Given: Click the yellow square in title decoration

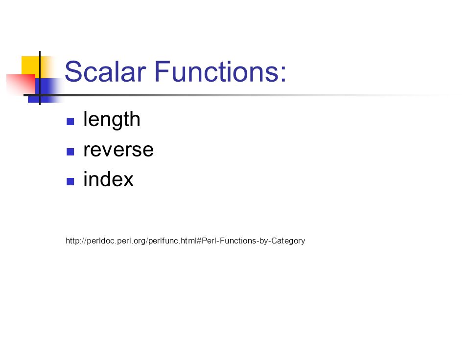Looking at the screenshot, I should (33, 66).
